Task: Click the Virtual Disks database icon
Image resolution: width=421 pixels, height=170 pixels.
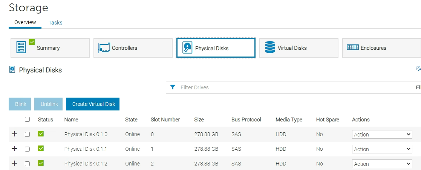Action: tap(270, 47)
